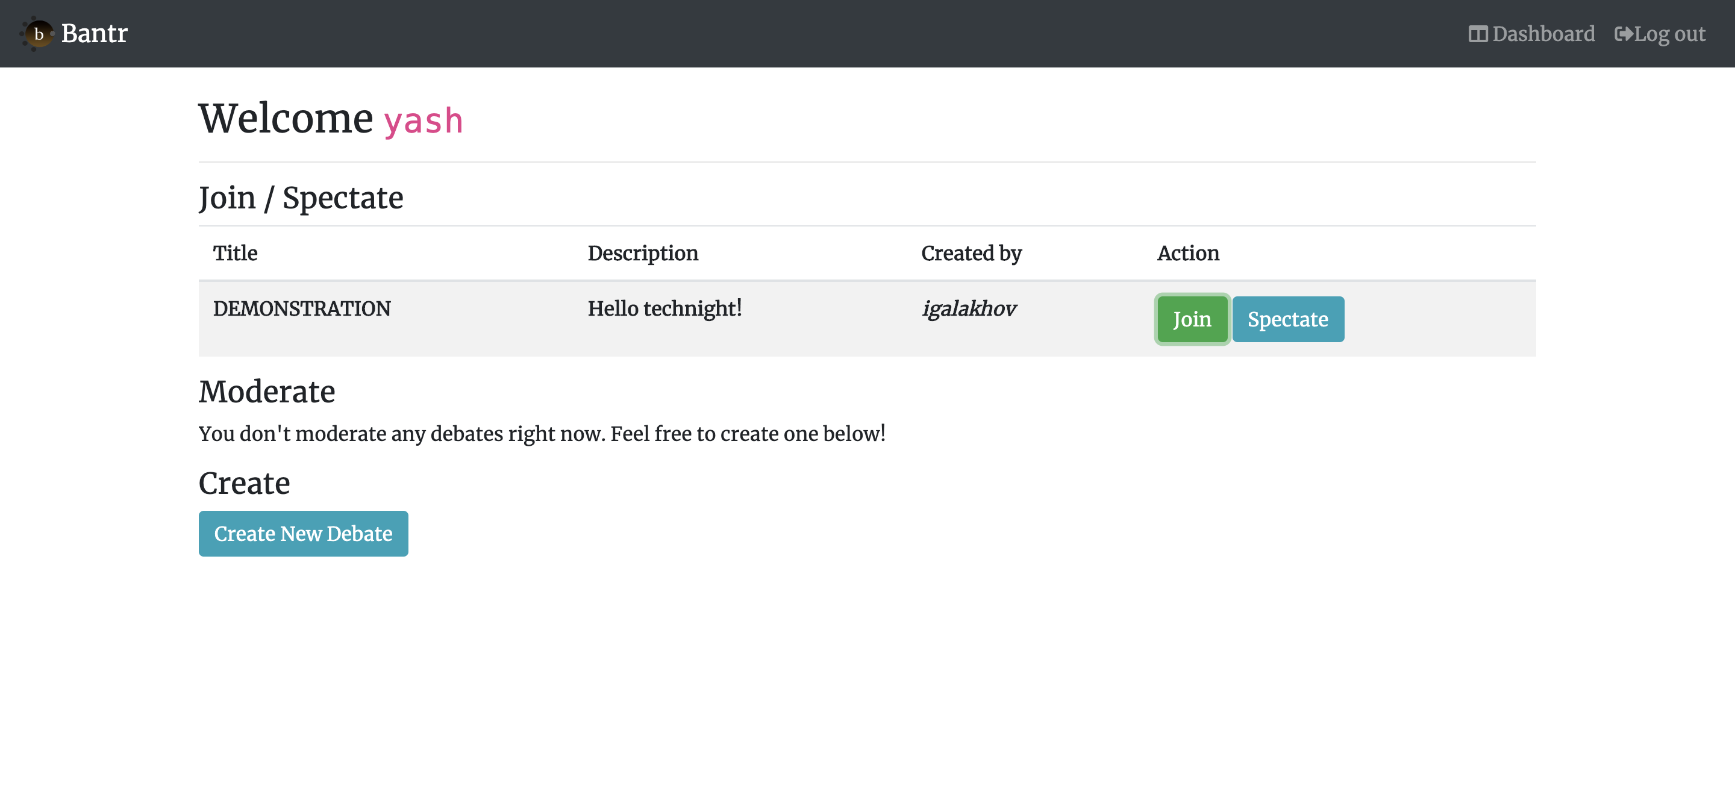1735x812 pixels.
Task: Click the pink username yash
Action: coord(423,121)
